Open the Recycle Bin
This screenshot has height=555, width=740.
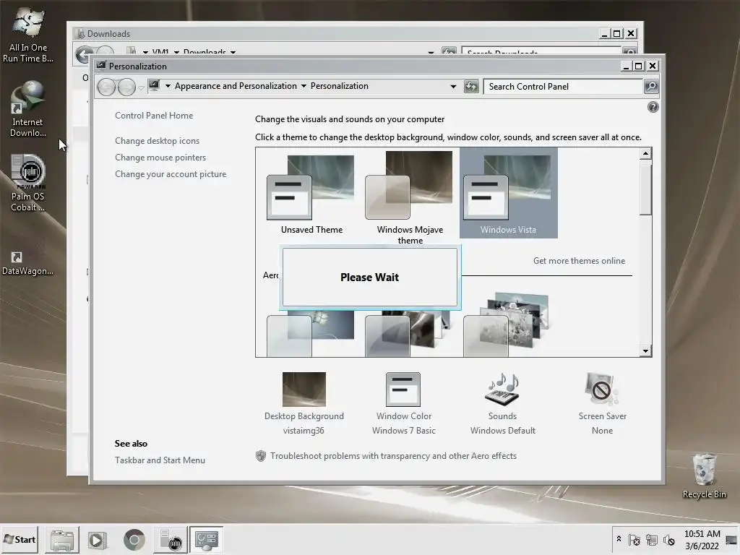pos(704,476)
